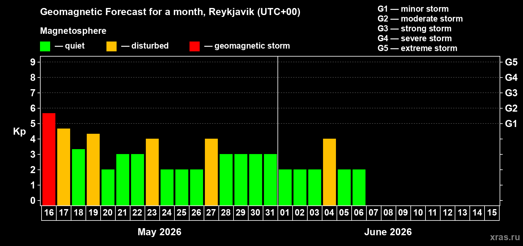Click the date label 20

tap(108, 212)
